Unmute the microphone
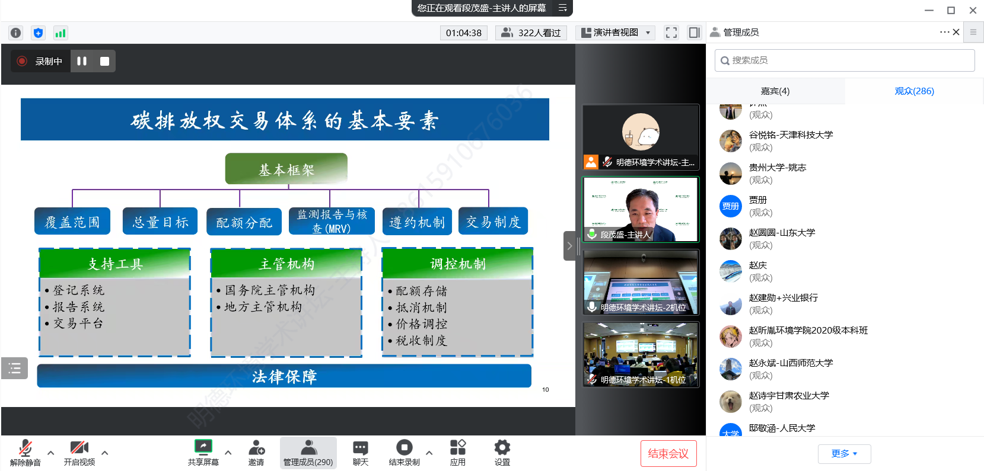The height and width of the screenshot is (471, 984). [25, 453]
